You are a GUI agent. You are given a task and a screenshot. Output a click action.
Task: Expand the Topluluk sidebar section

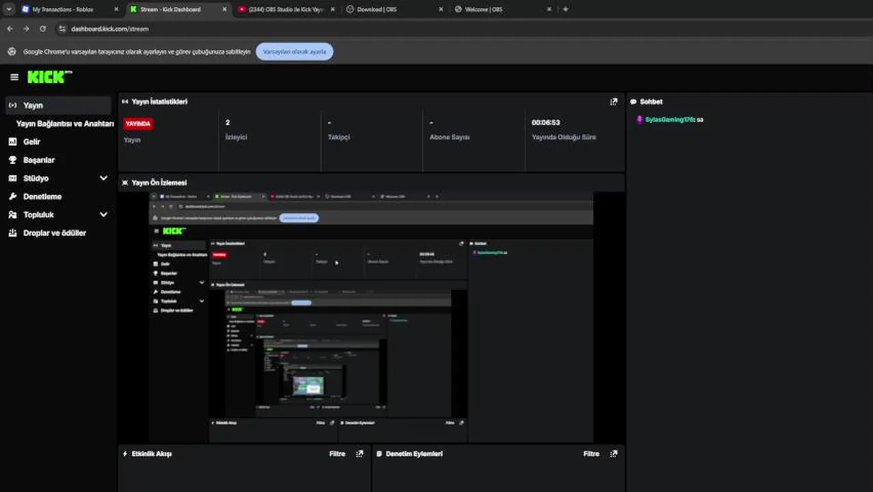[x=103, y=215]
